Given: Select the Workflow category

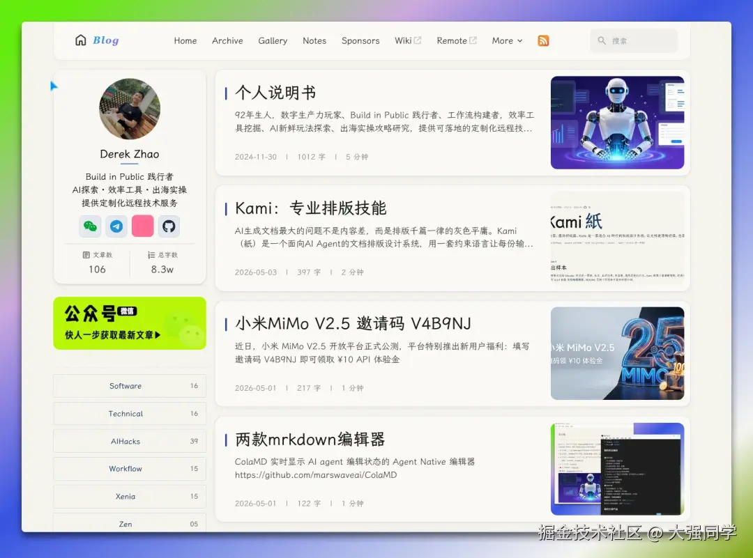Looking at the screenshot, I should click(x=130, y=469).
